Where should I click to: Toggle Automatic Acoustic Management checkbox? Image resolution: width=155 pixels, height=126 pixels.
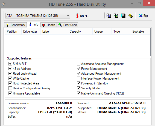pyautogui.click(x=78, y=64)
